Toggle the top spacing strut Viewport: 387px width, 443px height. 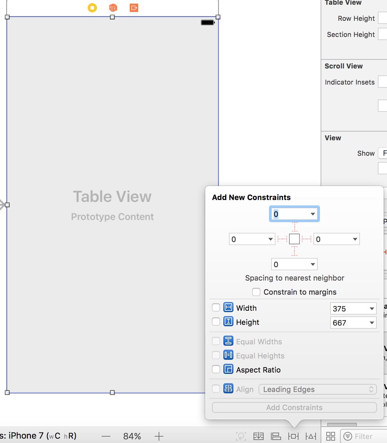pyautogui.click(x=294, y=227)
